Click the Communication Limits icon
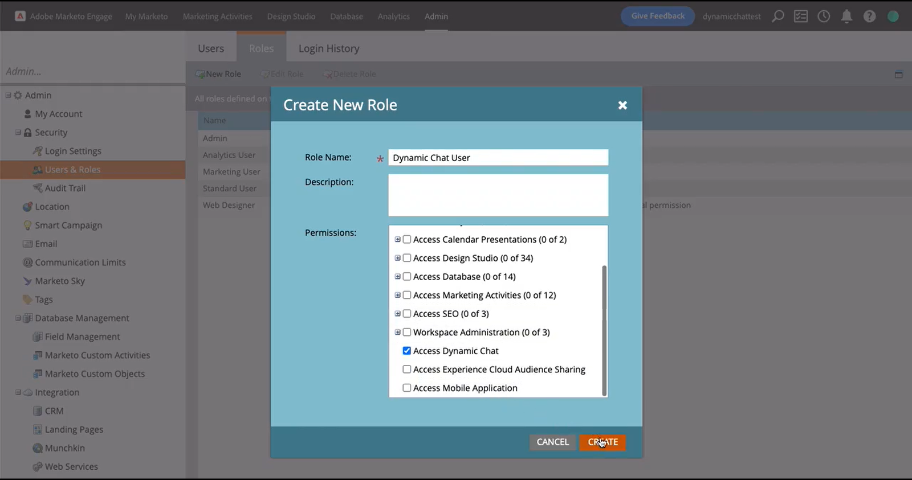The width and height of the screenshot is (912, 480). 27,262
